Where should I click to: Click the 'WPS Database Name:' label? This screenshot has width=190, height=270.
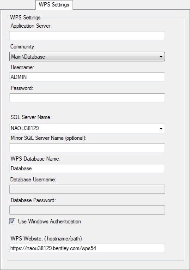click(36, 159)
